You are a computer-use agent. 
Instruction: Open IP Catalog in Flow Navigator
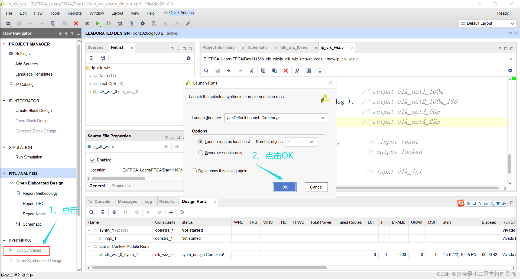pos(24,85)
